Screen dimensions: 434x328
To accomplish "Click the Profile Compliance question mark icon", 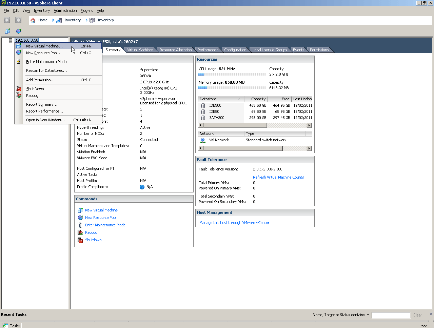I will click(142, 187).
